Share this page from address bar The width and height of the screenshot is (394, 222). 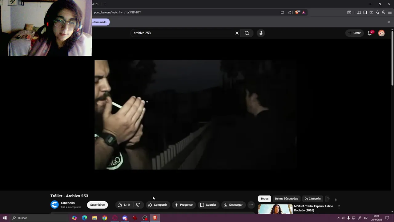[289, 12]
